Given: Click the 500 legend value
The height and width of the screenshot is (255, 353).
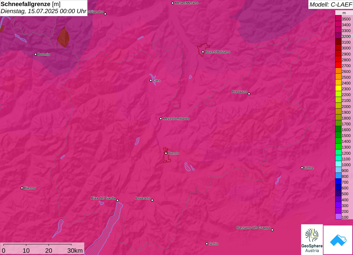Looking at the screenshot, I should pos(345,194).
